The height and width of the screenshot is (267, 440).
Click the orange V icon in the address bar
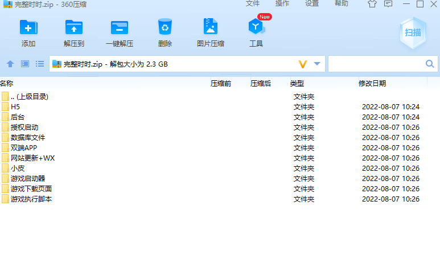tap(302, 64)
